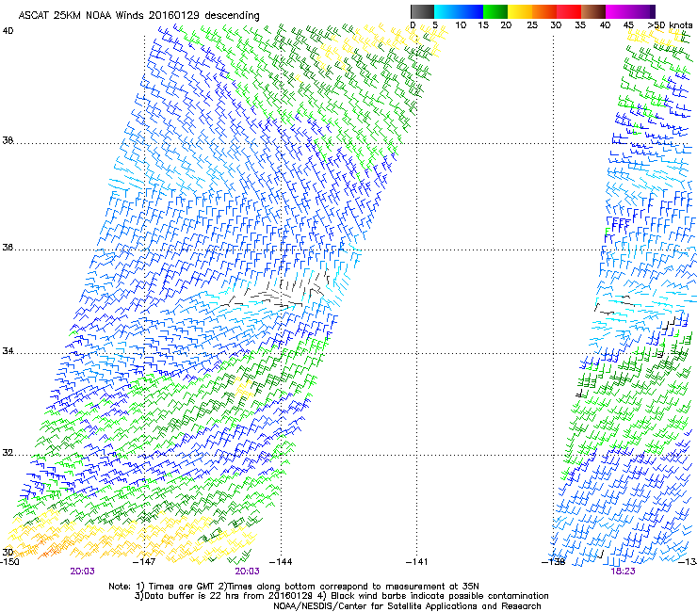Click the NOAA/NESDIS credit line
The width and height of the screenshot is (697, 612).
(x=407, y=606)
